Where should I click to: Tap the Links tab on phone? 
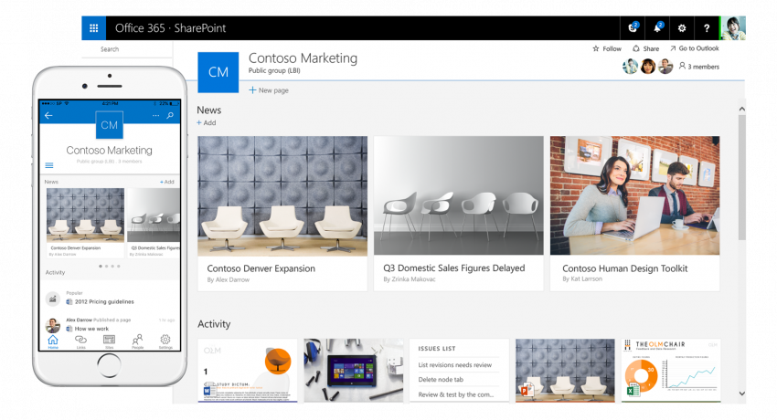(80, 341)
